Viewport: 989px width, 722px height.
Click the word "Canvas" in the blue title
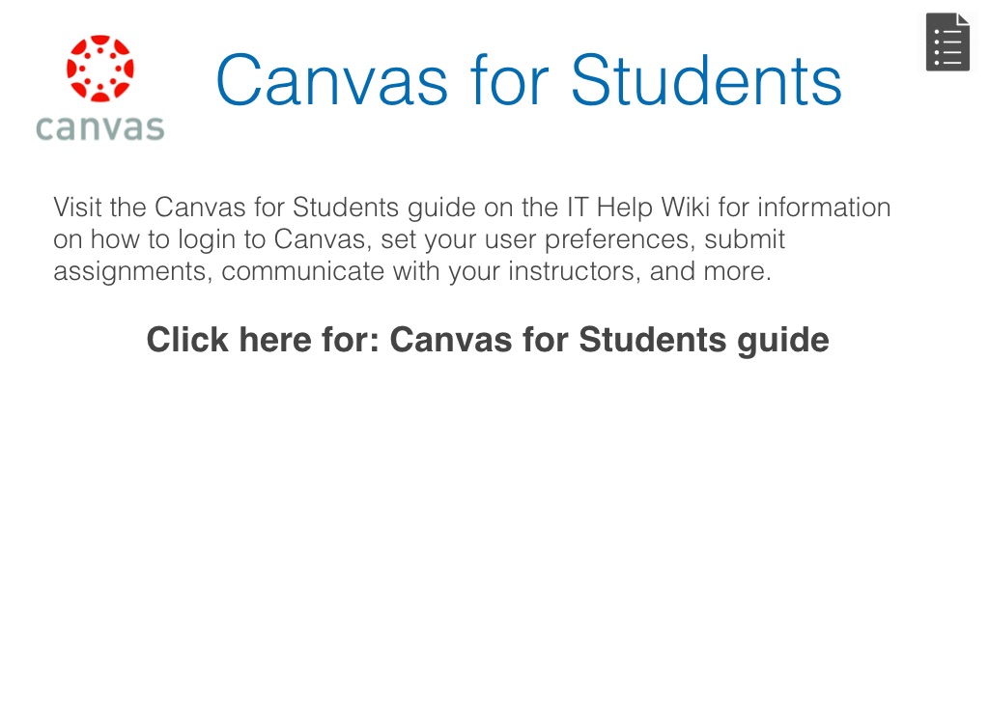pos(331,80)
